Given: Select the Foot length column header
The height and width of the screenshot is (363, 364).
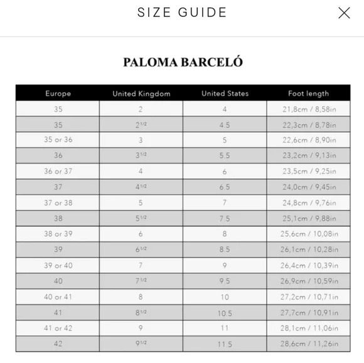Looking at the screenshot, I should coord(309,93).
